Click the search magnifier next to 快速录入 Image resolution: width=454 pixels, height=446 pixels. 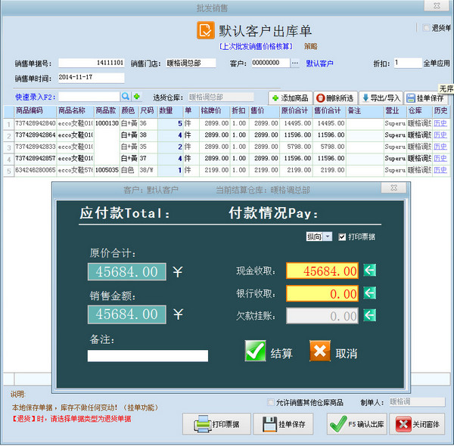(126, 97)
